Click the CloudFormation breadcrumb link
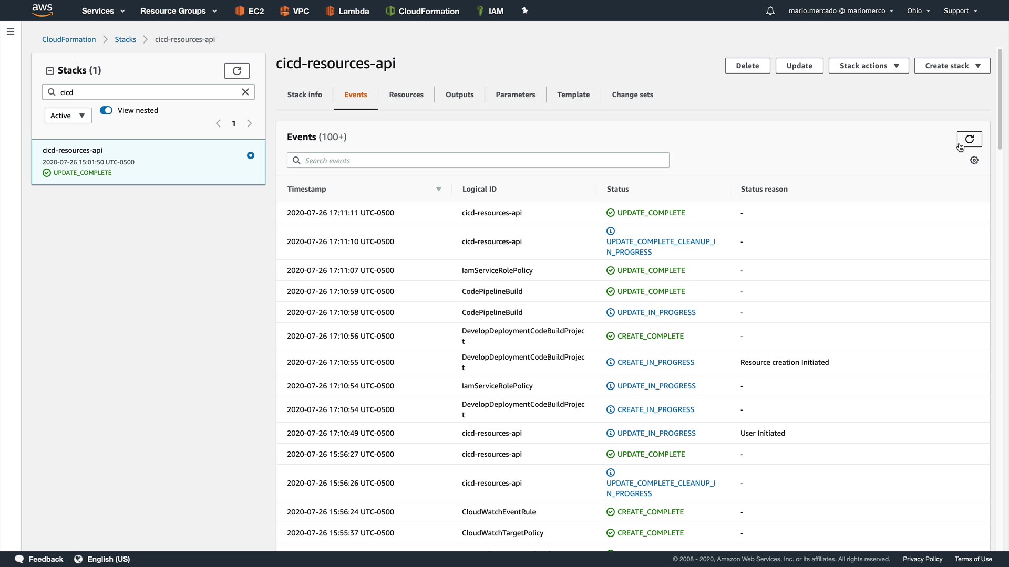This screenshot has width=1009, height=567. point(69,39)
